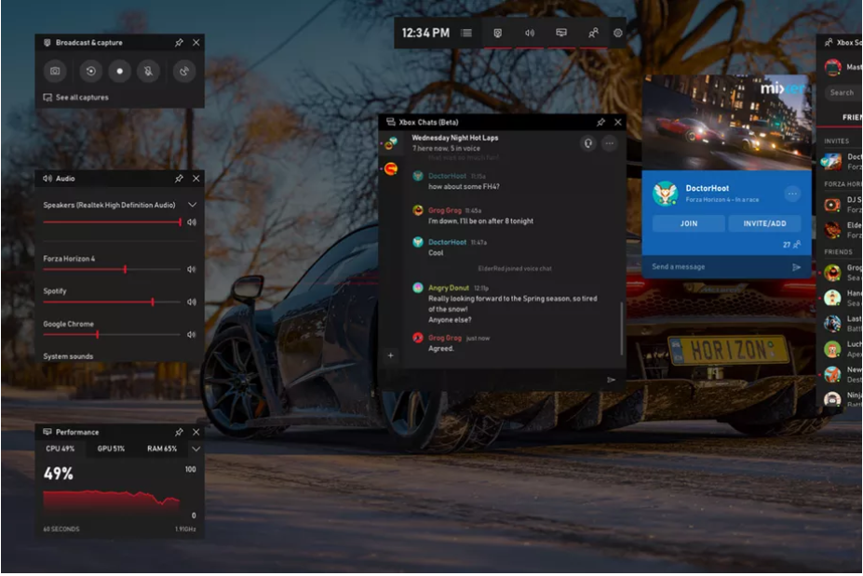
Task: Open the widget menu list icon
Action: [466, 33]
